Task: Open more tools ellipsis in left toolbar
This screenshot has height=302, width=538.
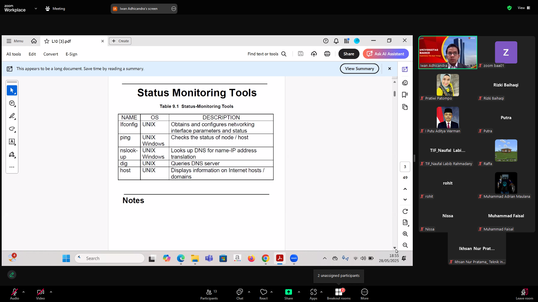Action: click(12, 167)
